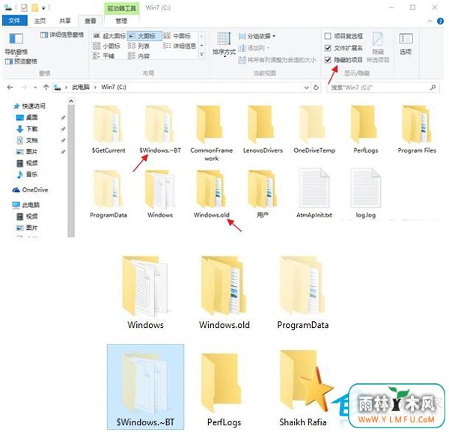Select the AtmApInit.txt file
Image resolution: width=449 pixels, height=432 pixels.
tap(314, 193)
